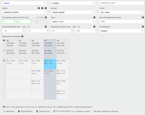Click the plus icon next to Modell

coord(39,8)
